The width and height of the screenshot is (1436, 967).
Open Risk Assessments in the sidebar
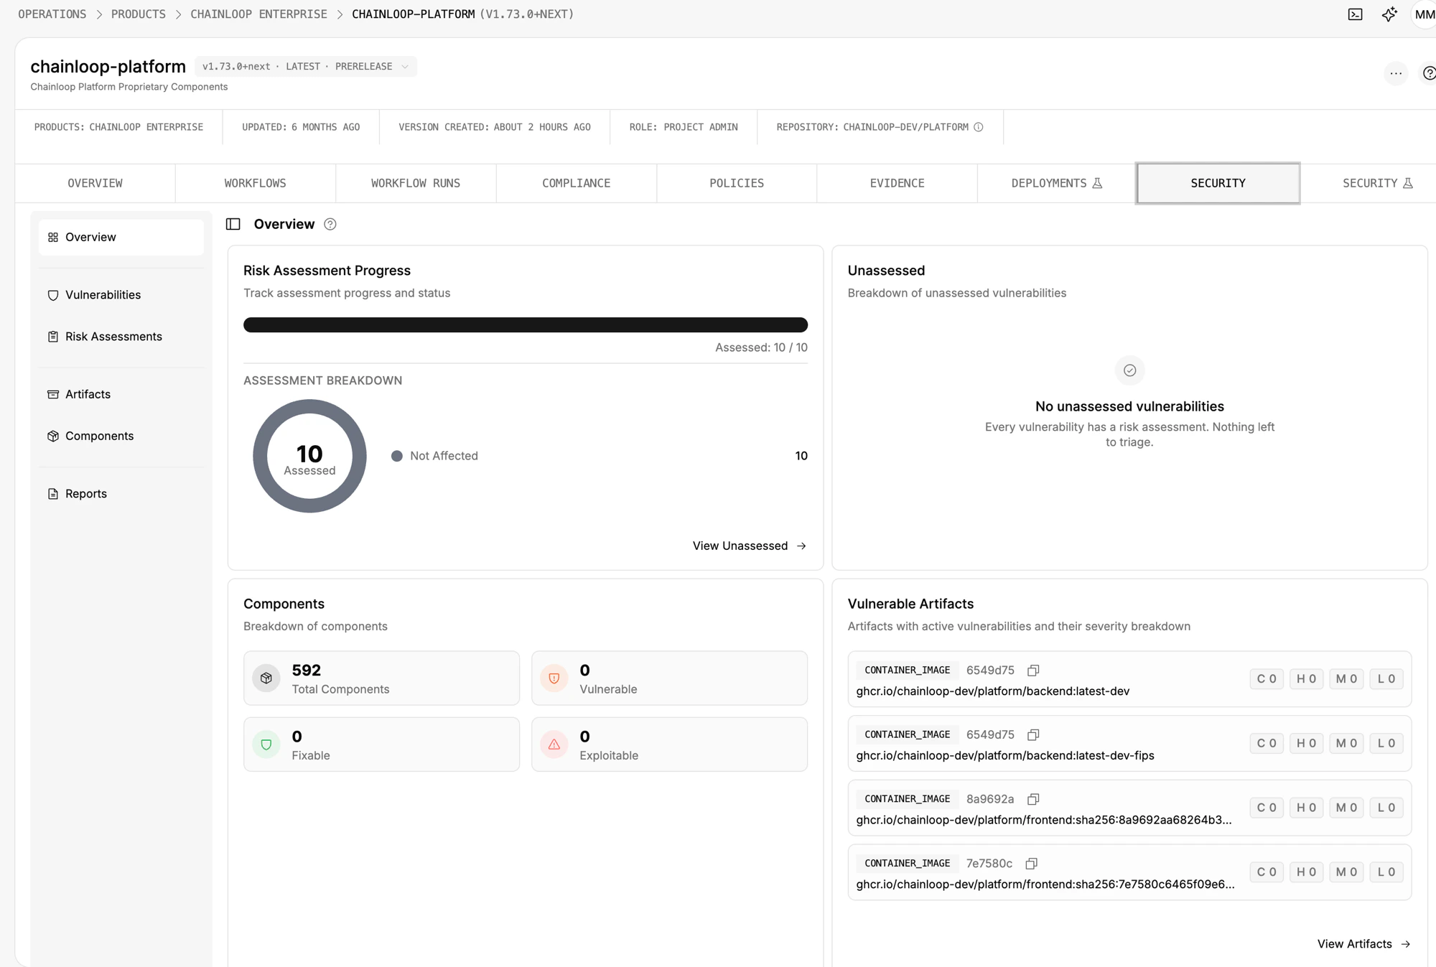click(121, 337)
